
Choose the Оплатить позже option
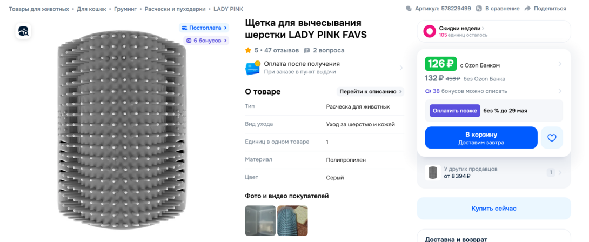coord(455,111)
